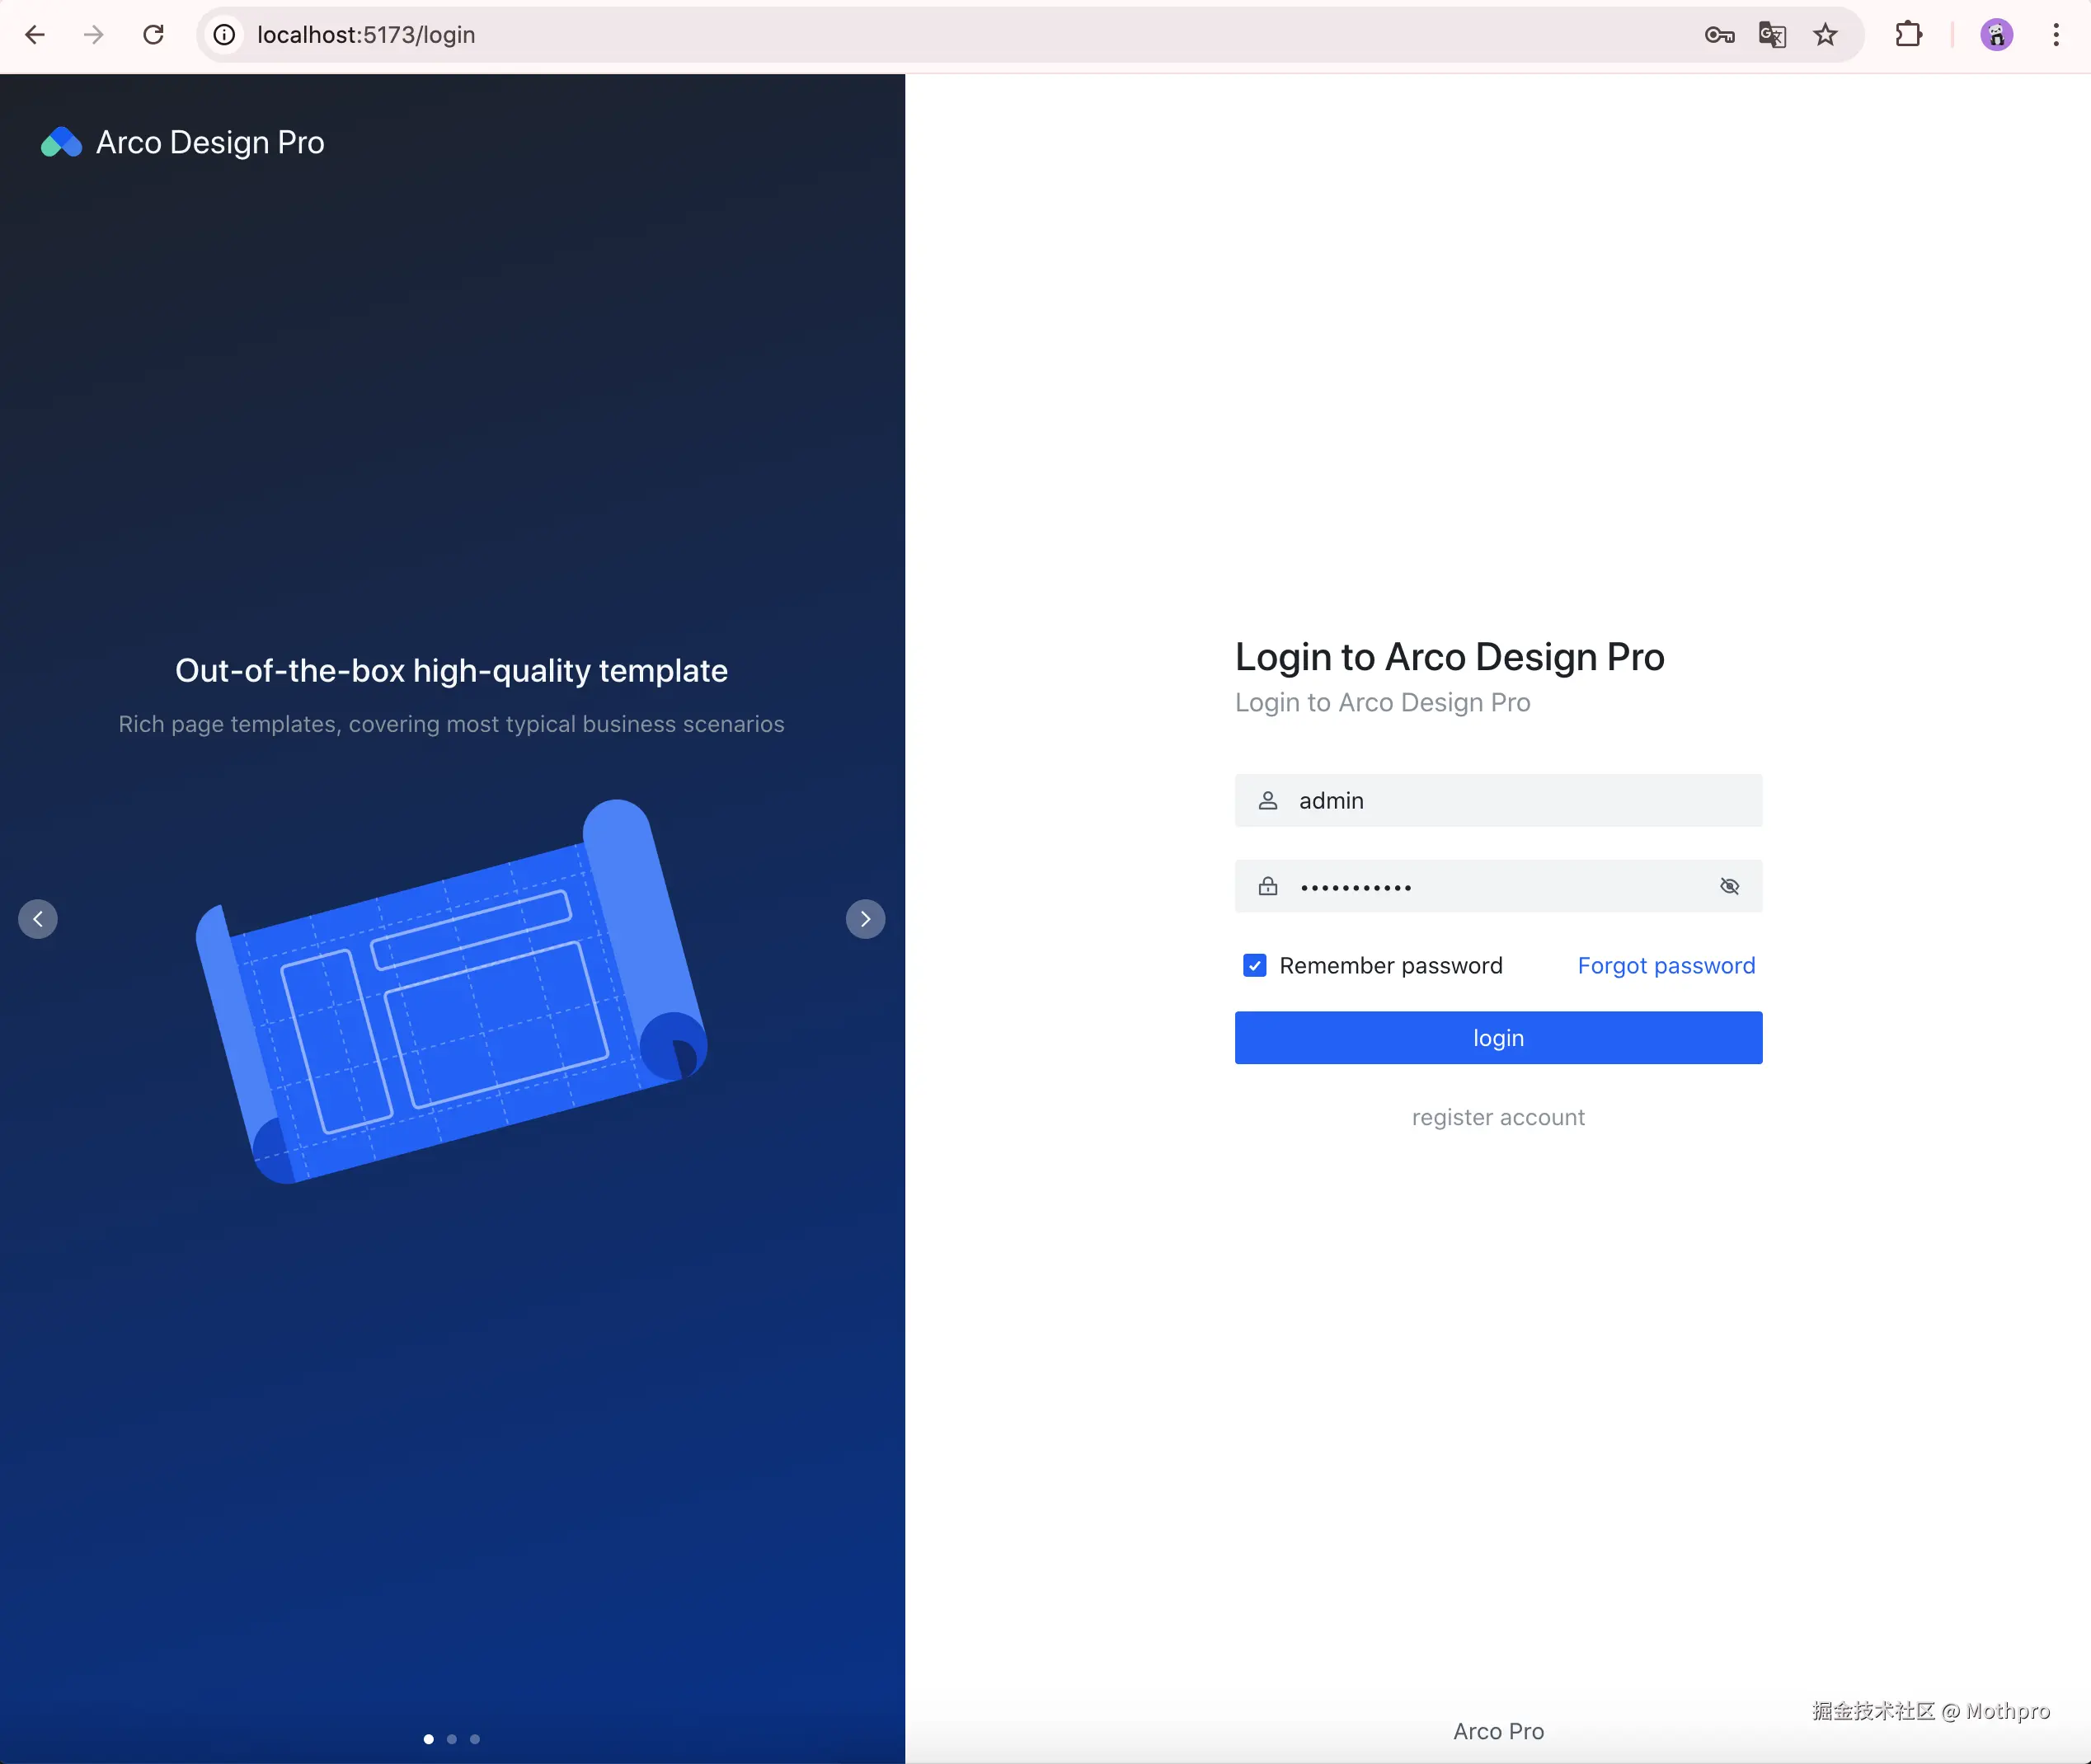Click the register account link

(1498, 1117)
